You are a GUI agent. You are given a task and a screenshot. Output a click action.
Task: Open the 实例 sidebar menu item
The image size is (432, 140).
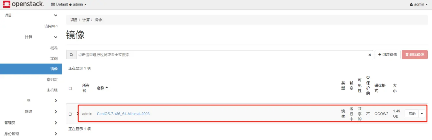54,58
